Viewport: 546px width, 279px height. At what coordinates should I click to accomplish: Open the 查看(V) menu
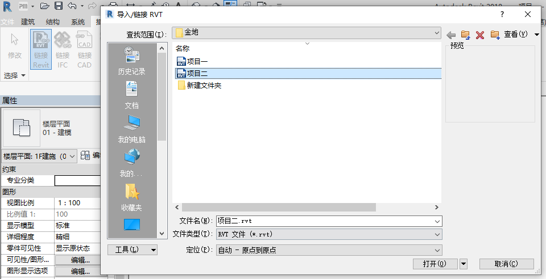click(x=516, y=34)
